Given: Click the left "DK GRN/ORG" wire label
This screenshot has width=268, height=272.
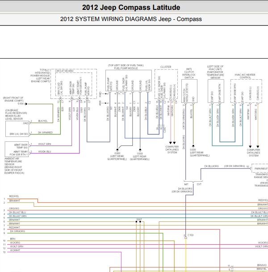Looking at the screenshot, I should 17,231.
